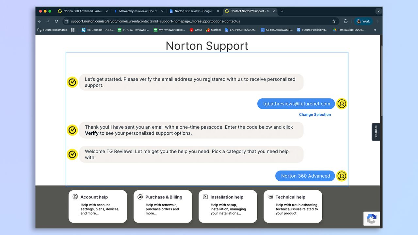Open the CMS bookmark

pyautogui.click(x=196, y=30)
